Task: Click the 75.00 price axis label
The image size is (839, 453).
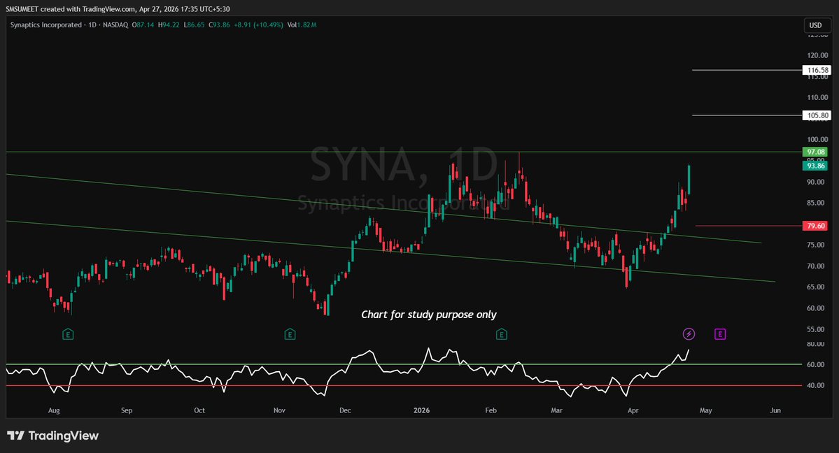Action: pos(815,245)
